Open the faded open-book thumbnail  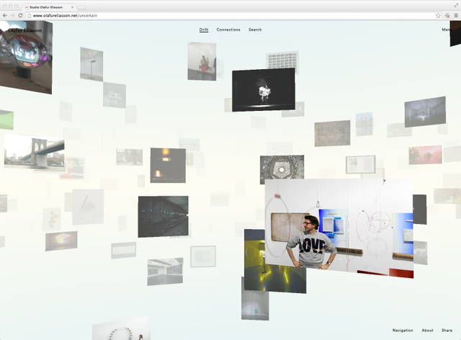point(360,165)
